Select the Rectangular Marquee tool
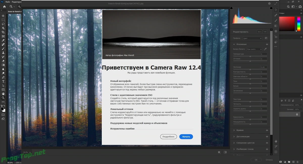The width and height of the screenshot is (303, 164). tap(3, 20)
